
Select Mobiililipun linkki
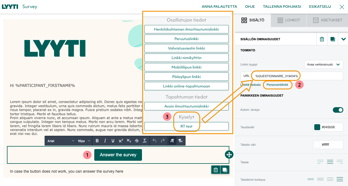coord(186,67)
